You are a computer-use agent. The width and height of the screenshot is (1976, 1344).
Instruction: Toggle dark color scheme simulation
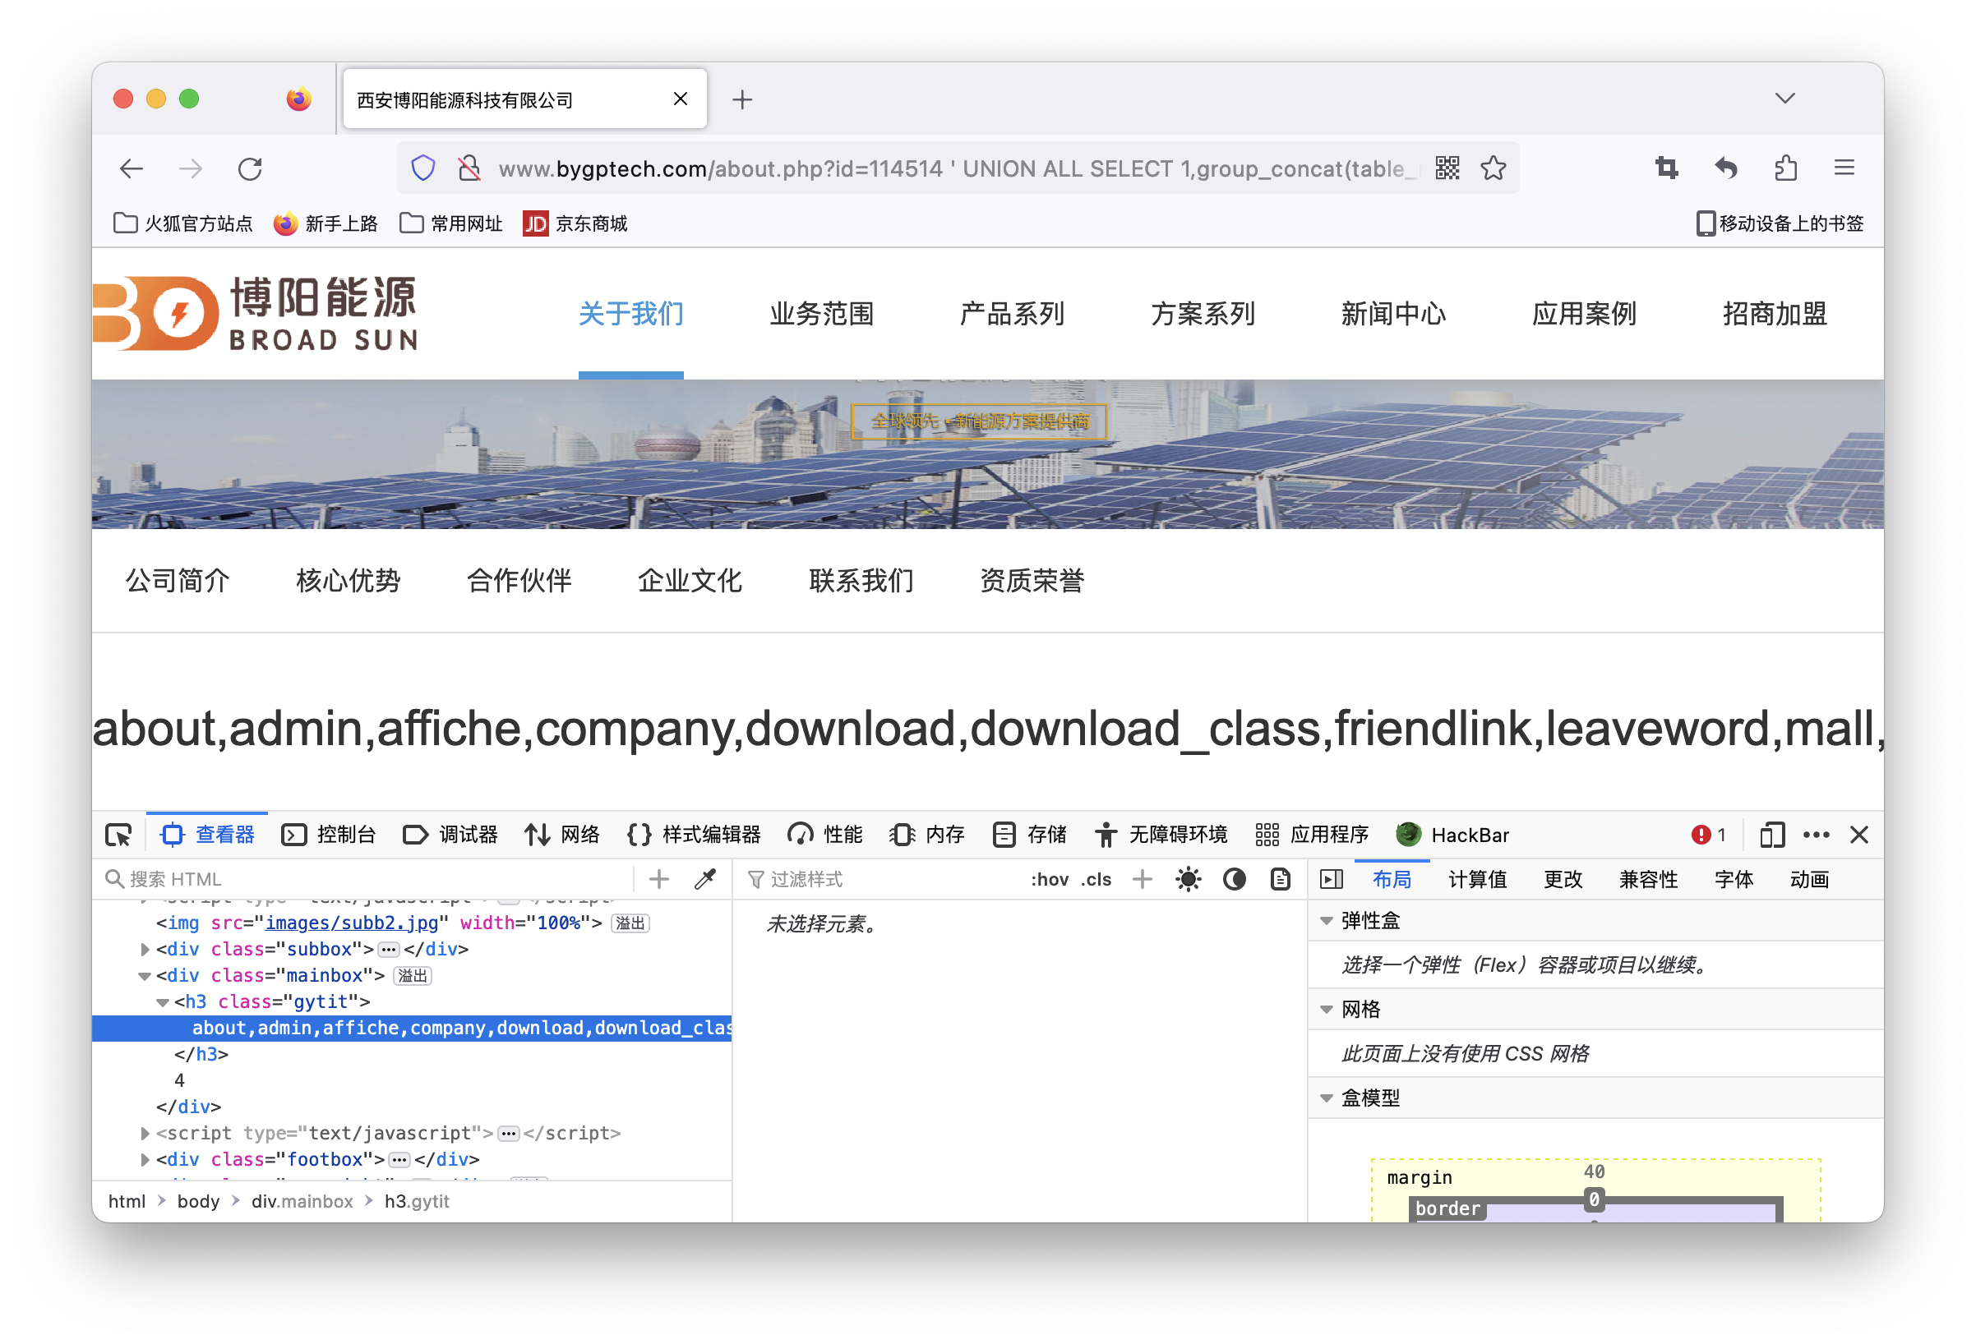[1234, 879]
